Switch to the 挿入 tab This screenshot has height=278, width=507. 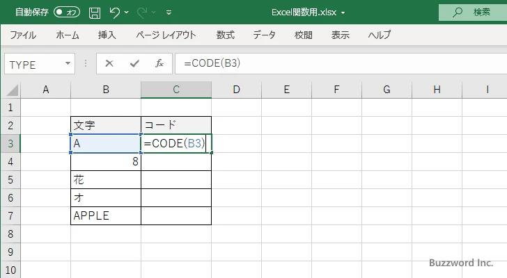107,35
